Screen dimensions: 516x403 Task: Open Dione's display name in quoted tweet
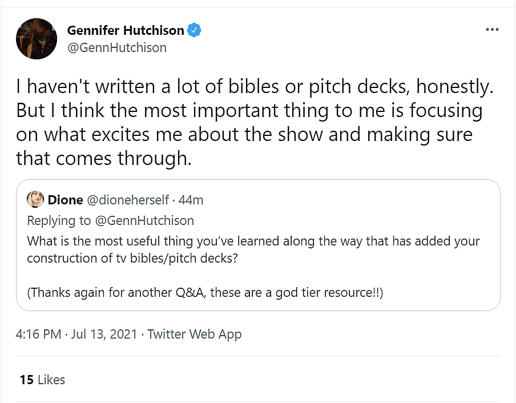(x=65, y=200)
